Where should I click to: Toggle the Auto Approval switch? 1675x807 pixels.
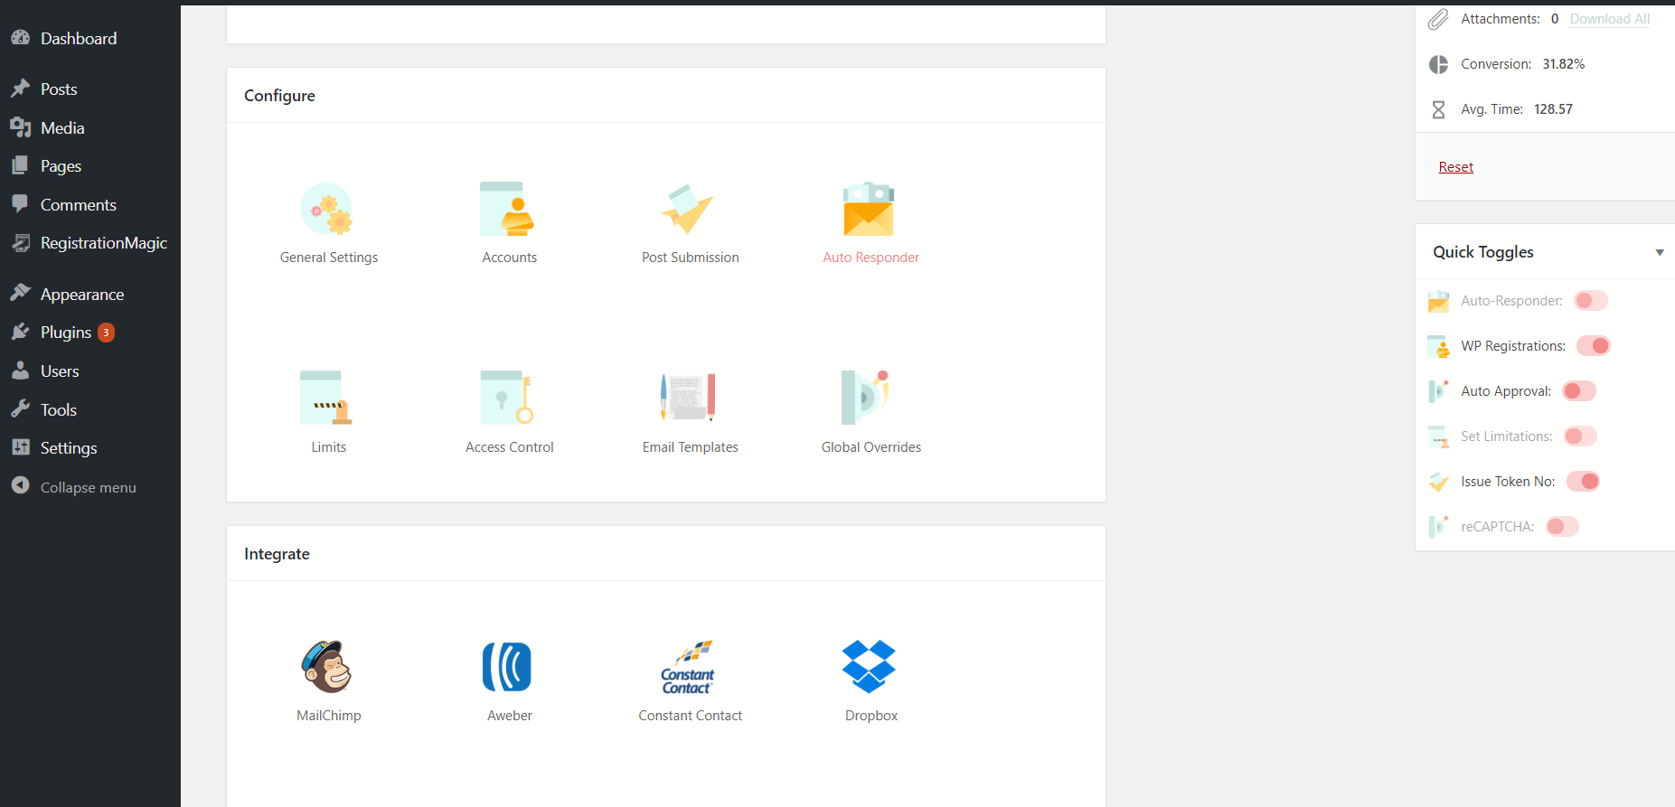point(1579,391)
